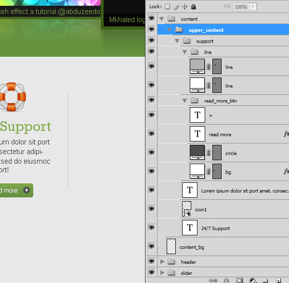Enable lock image pixels brush icon
Screen dimensions: 289x283
pyautogui.click(x=176, y=7)
